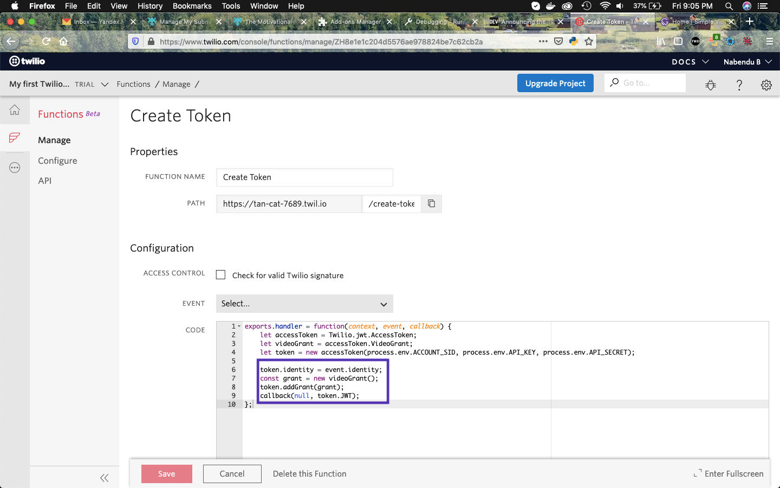The width and height of the screenshot is (780, 488).
Task: Reload the current page
Action: coord(47,41)
